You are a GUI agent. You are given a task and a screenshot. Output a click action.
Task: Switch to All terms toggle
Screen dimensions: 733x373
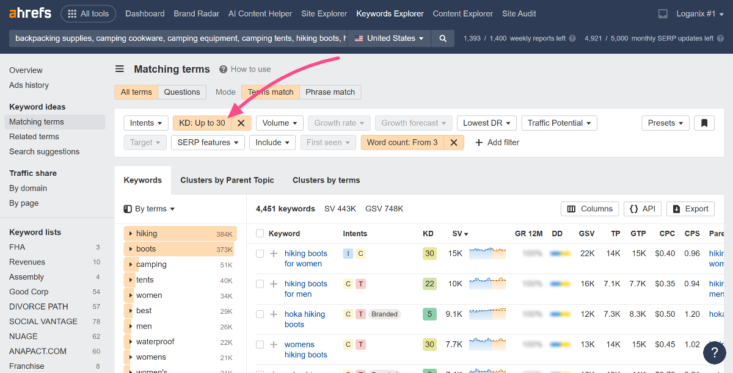click(x=136, y=92)
